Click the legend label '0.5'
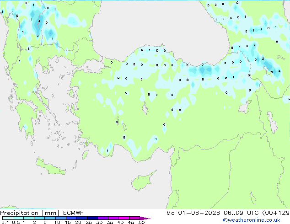The image size is (290, 224). pyautogui.click(x=16, y=222)
